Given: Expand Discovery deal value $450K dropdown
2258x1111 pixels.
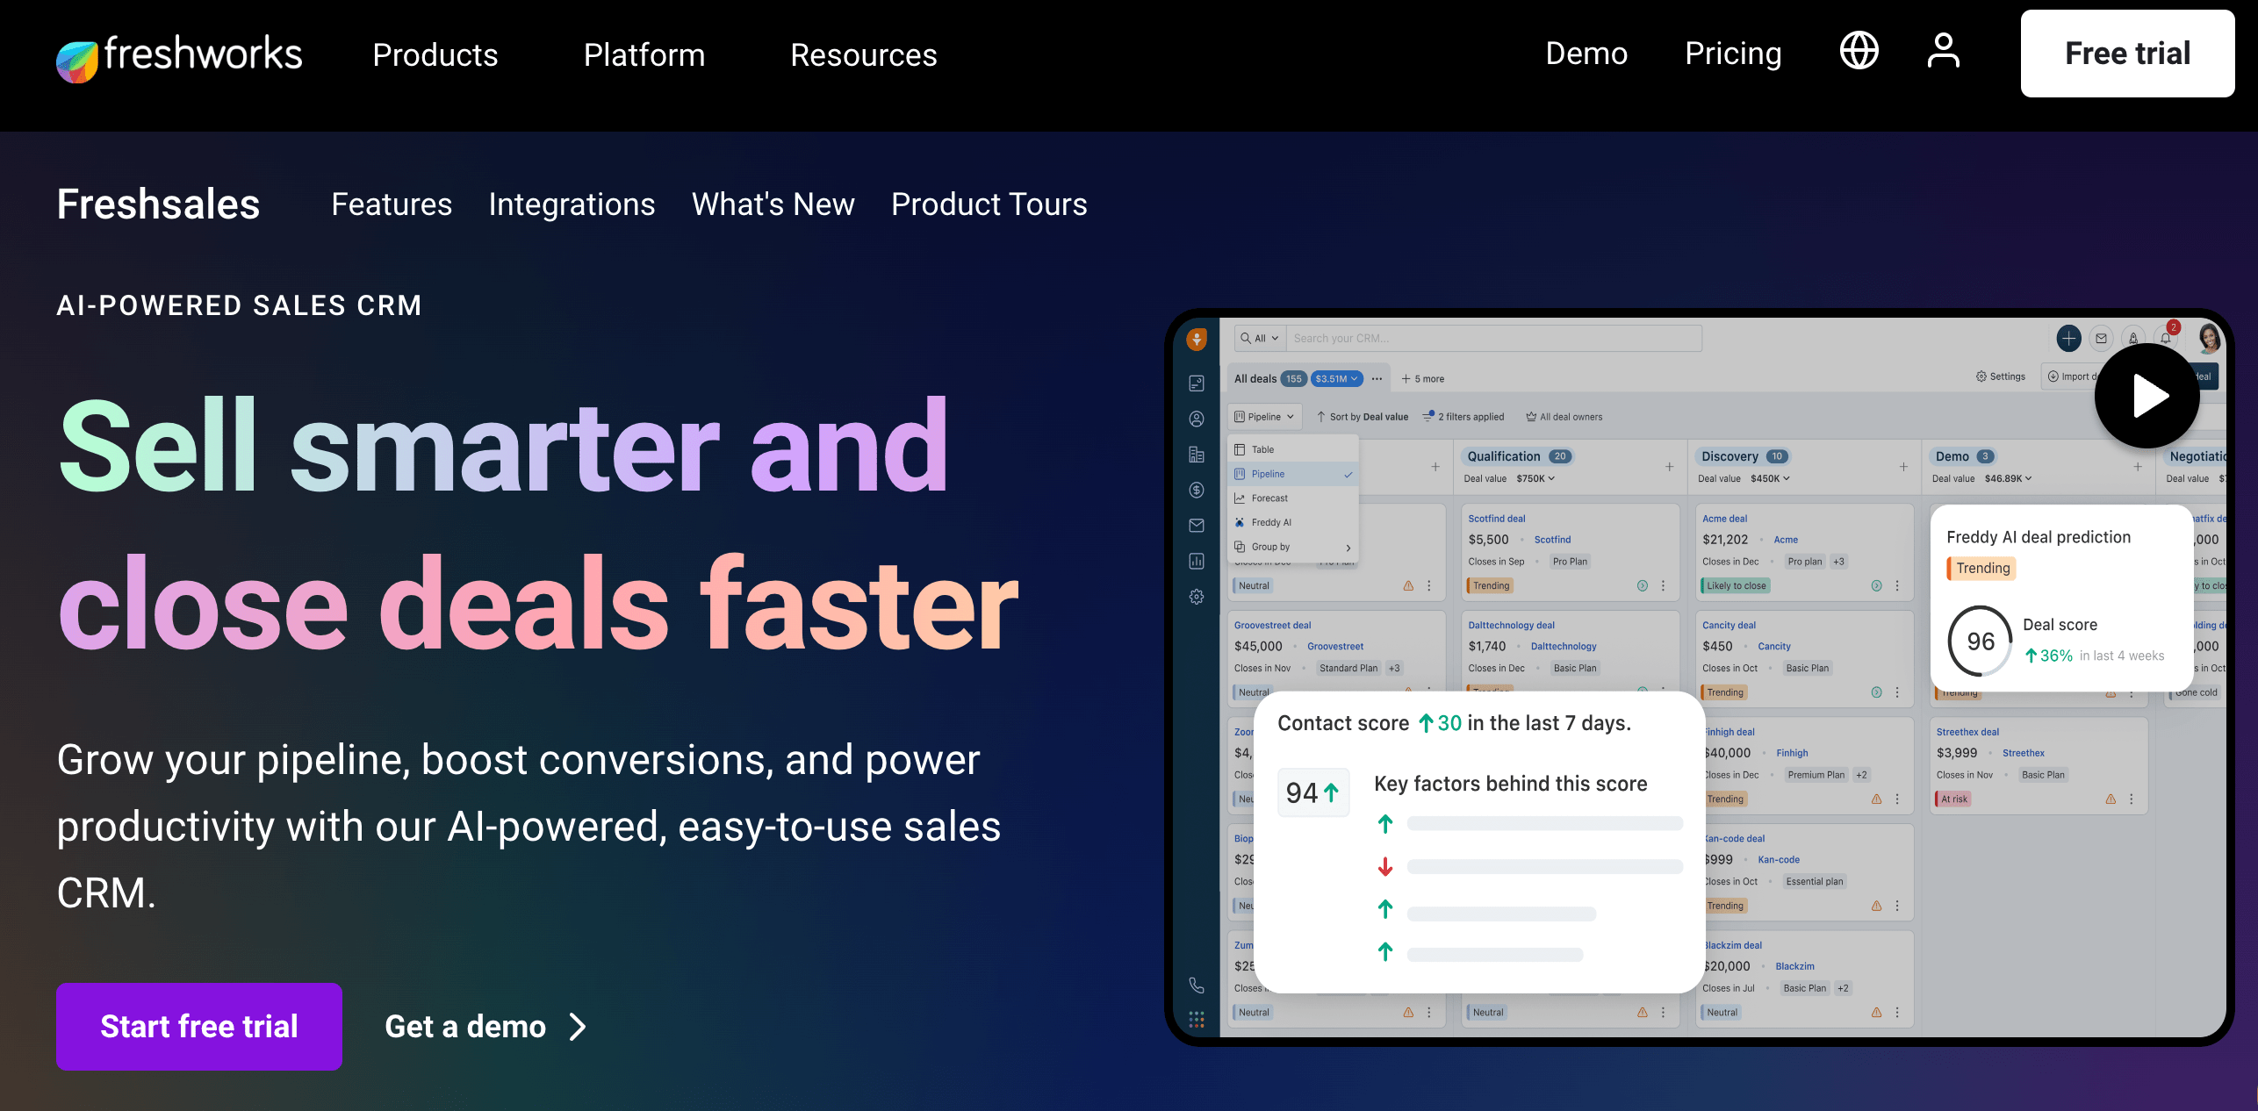Looking at the screenshot, I should click(1770, 479).
